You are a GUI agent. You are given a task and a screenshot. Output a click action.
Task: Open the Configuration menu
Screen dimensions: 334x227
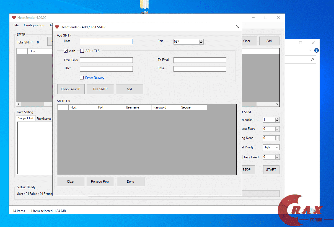34,25
